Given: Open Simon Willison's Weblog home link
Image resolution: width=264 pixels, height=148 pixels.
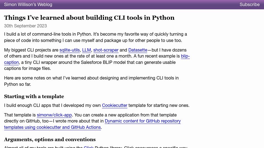Looking at the screenshot, I should pyautogui.click(x=28, y=5).
